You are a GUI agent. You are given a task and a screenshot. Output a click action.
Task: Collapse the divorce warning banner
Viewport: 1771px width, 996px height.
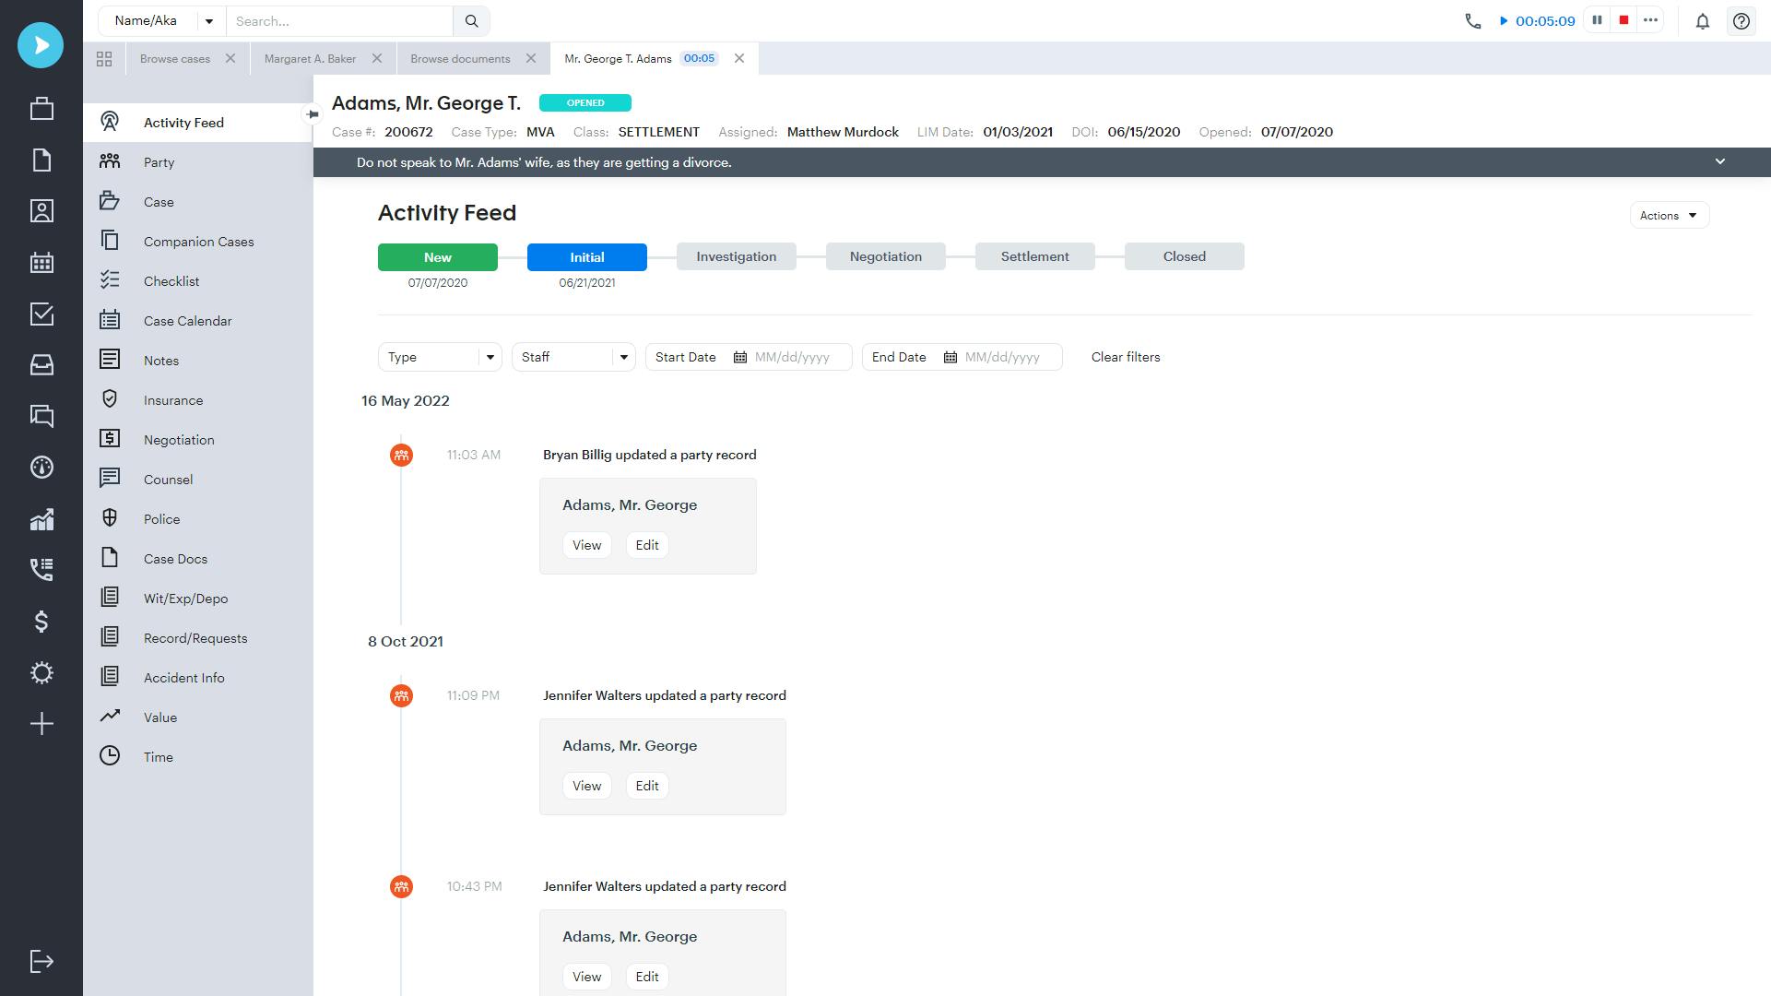pyautogui.click(x=1719, y=161)
